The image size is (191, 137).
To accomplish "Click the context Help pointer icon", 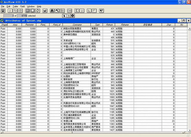I will pos(101,11).
